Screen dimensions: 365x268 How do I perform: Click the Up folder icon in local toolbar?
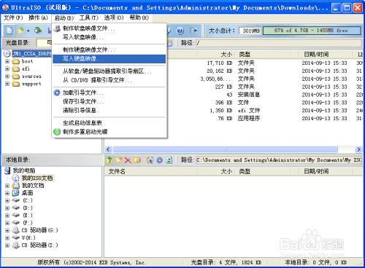click(x=109, y=160)
